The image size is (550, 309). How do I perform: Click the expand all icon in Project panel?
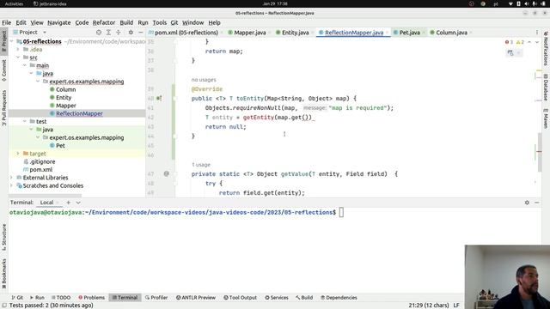coord(108,33)
